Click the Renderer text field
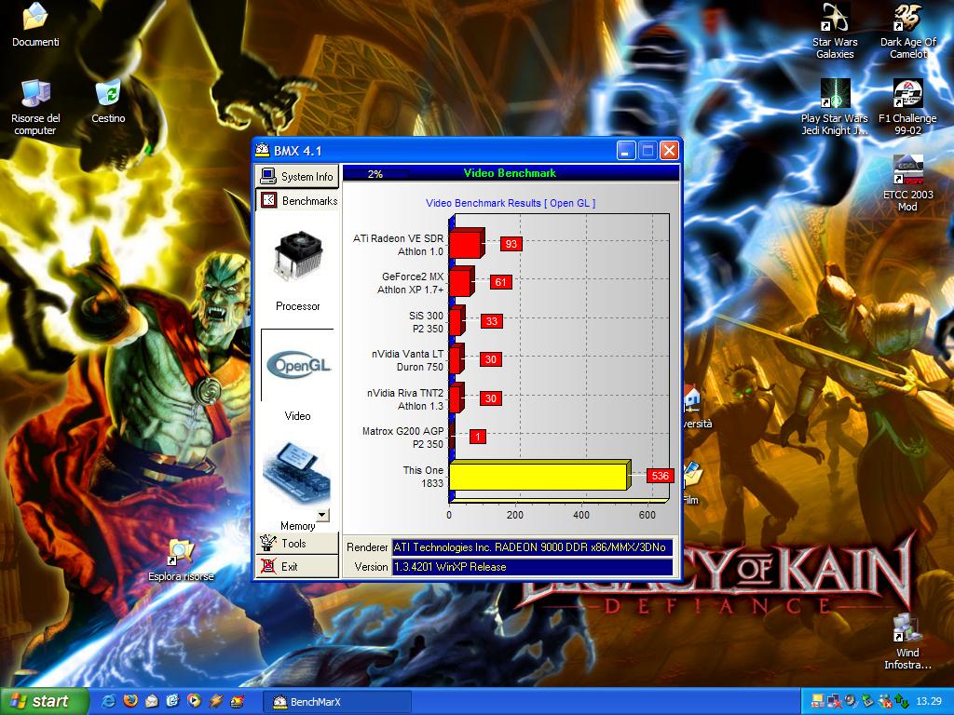The height and width of the screenshot is (715, 954). pos(532,547)
